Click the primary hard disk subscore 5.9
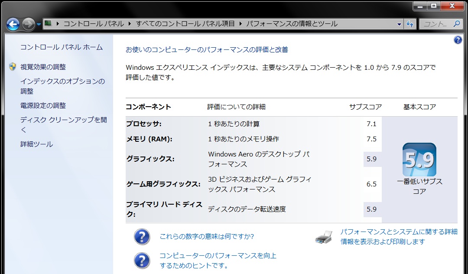468x274 pixels. pos(371,209)
